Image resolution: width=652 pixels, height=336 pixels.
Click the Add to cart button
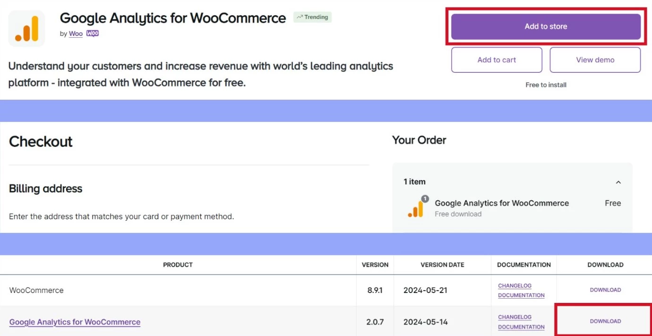coord(497,60)
